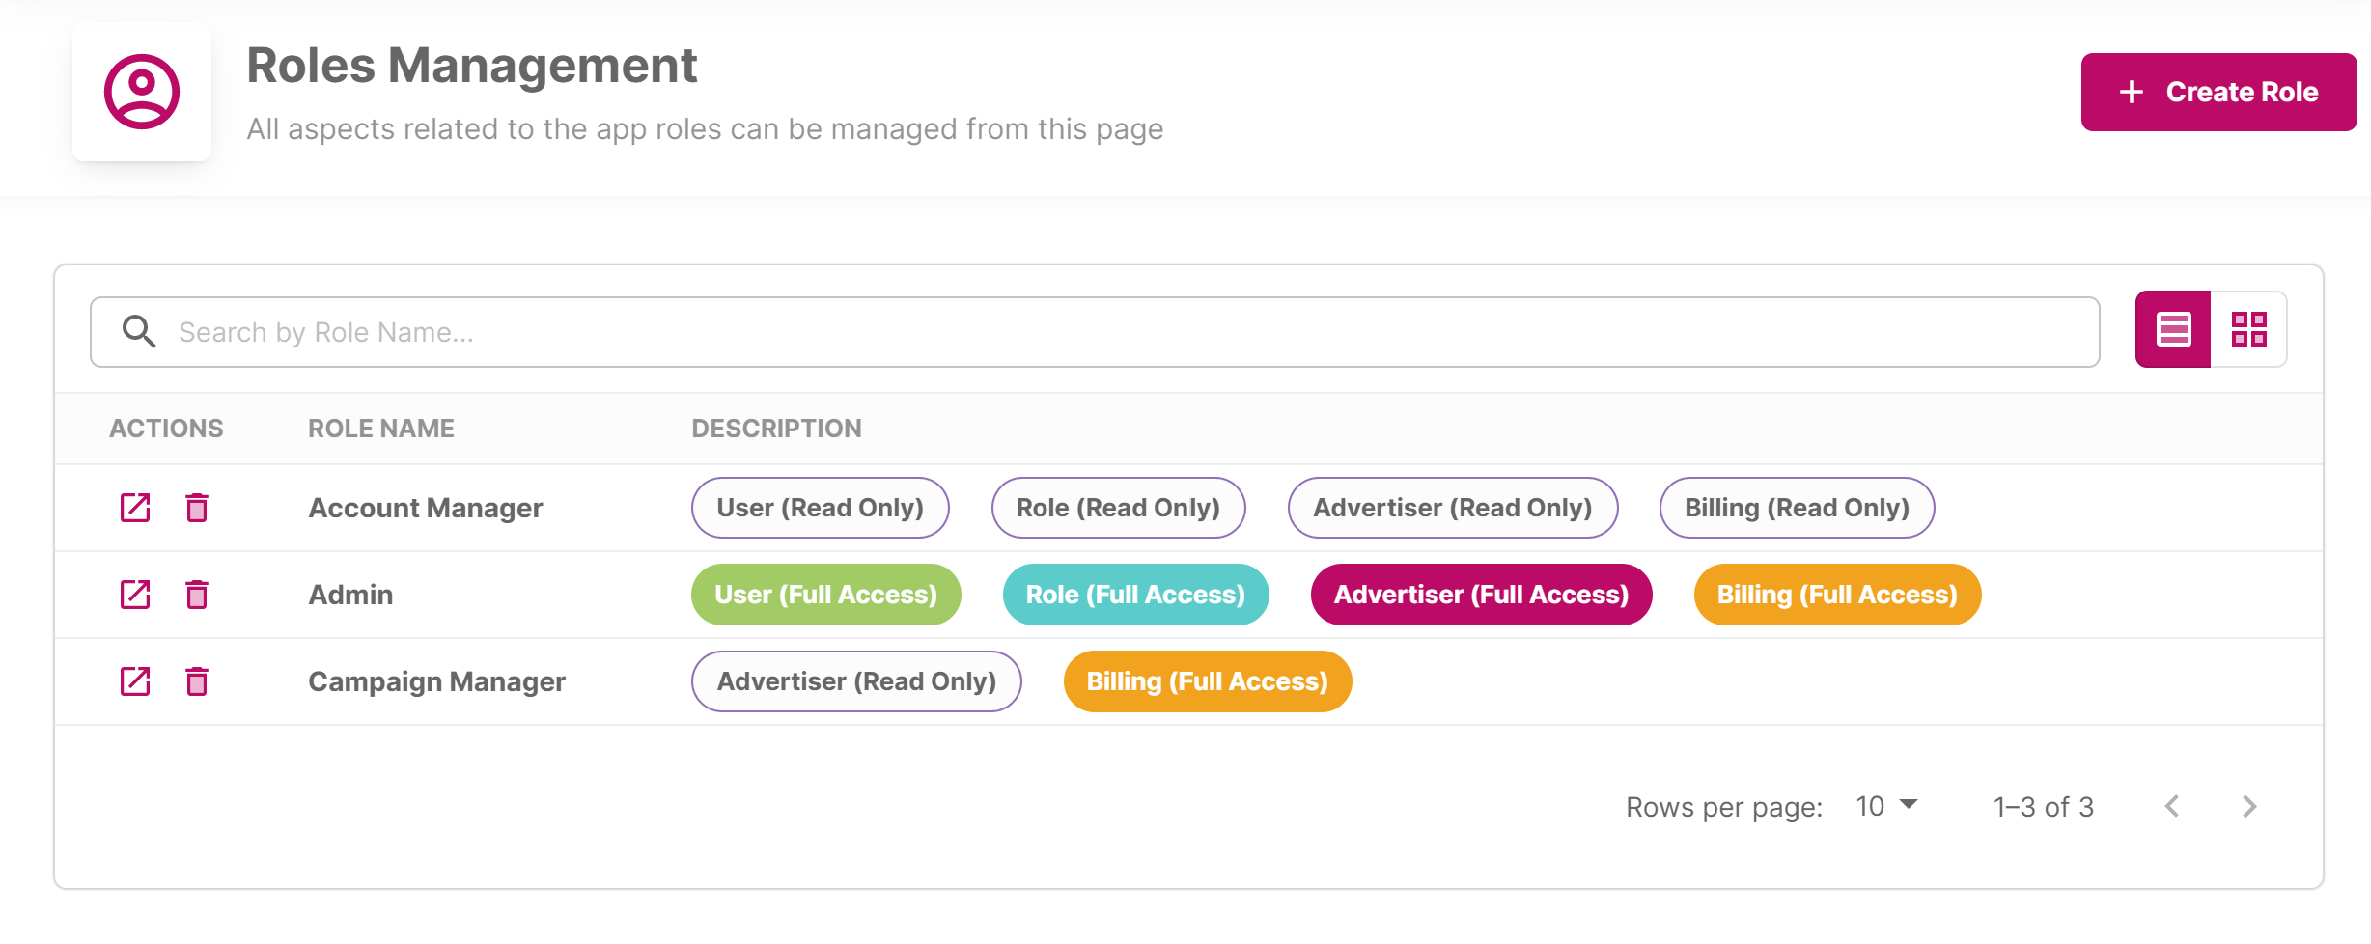The height and width of the screenshot is (944, 2371).
Task: Click the teal Role (Full Access) chip
Action: click(x=1136, y=595)
